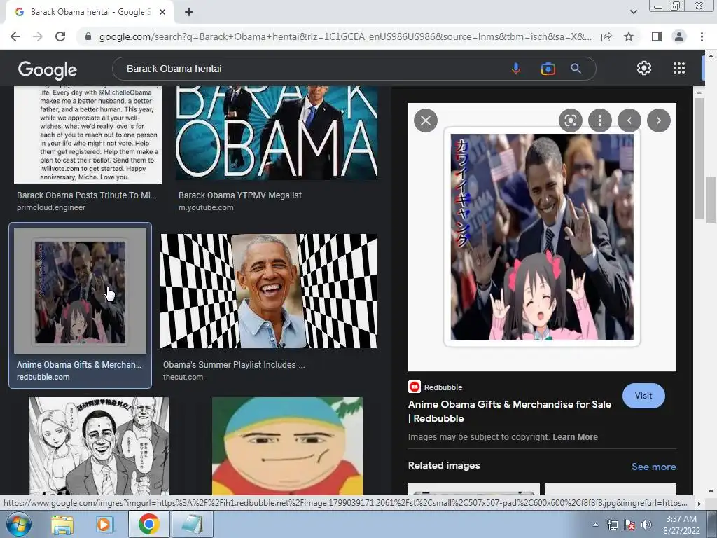Open the Action Center flag icon
Screen dimensions: 717x538
629,525
